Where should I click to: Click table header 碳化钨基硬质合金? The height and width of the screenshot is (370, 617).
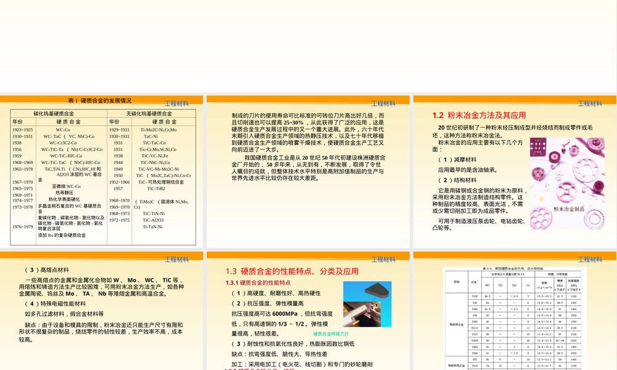tap(54, 113)
